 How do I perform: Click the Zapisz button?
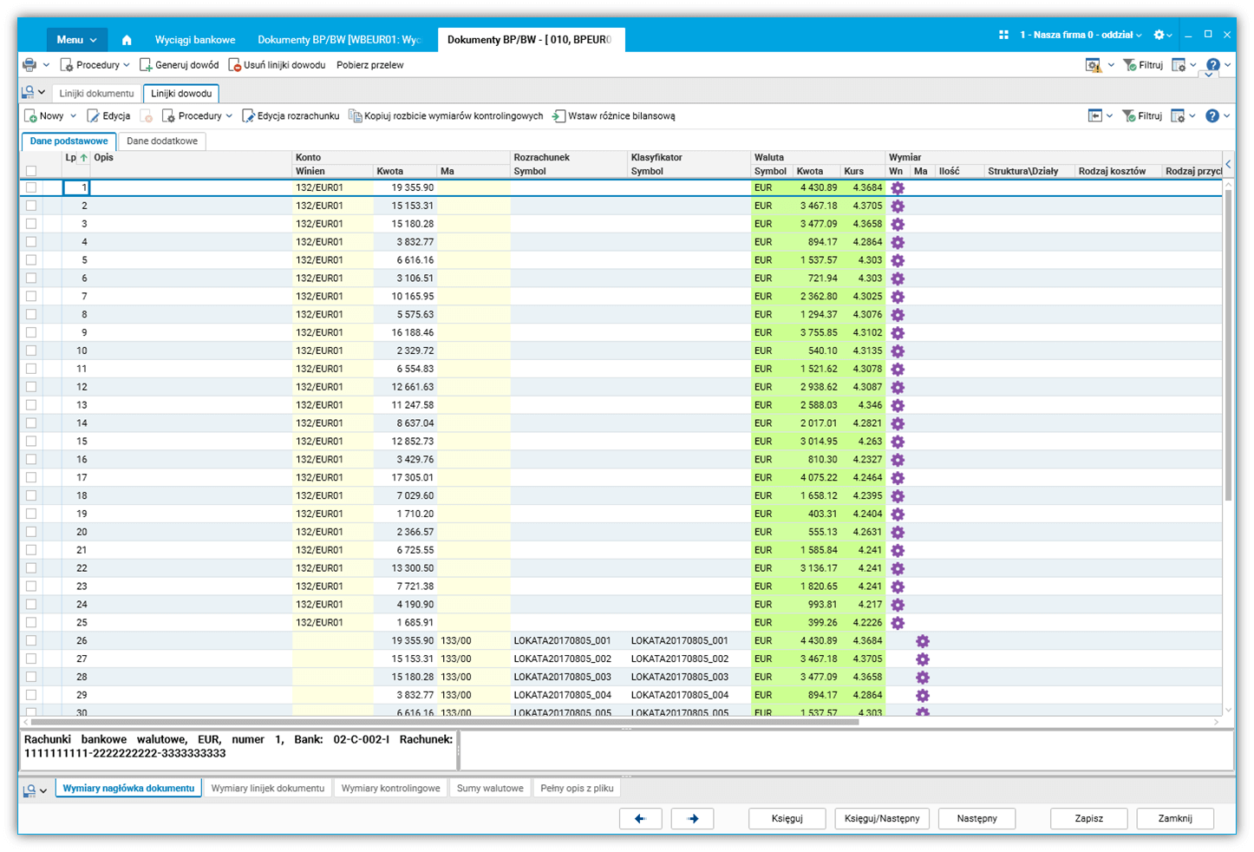click(x=1088, y=818)
